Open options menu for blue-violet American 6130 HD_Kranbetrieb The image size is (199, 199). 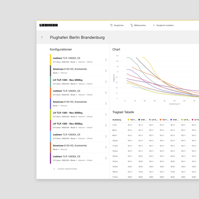[106, 104]
